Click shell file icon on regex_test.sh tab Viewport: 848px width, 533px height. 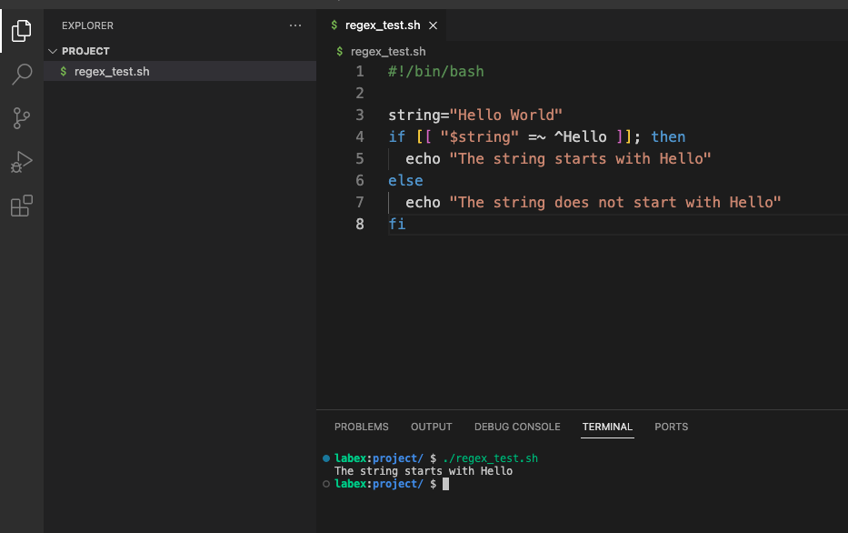(x=334, y=25)
